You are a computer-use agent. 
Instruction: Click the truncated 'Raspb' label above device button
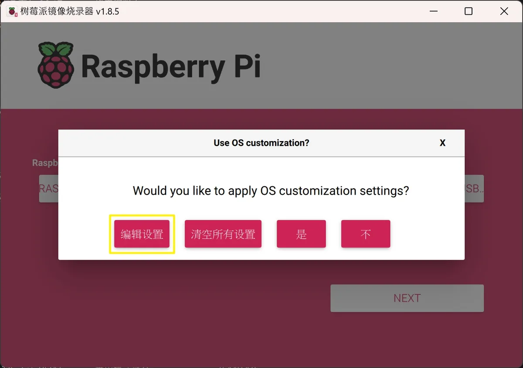click(45, 163)
